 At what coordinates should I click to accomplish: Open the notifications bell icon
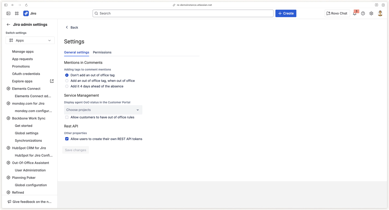[355, 13]
